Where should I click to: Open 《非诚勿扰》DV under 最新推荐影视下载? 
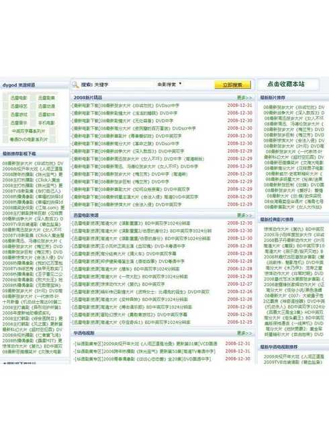33,163
